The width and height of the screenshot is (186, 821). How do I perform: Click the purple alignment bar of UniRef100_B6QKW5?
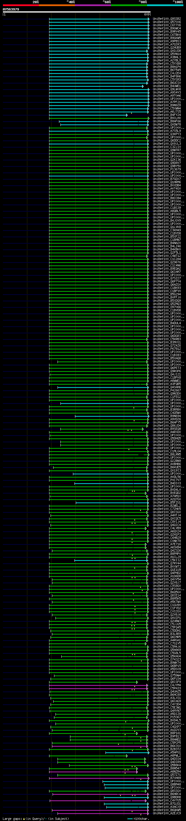click(x=100, y=810)
